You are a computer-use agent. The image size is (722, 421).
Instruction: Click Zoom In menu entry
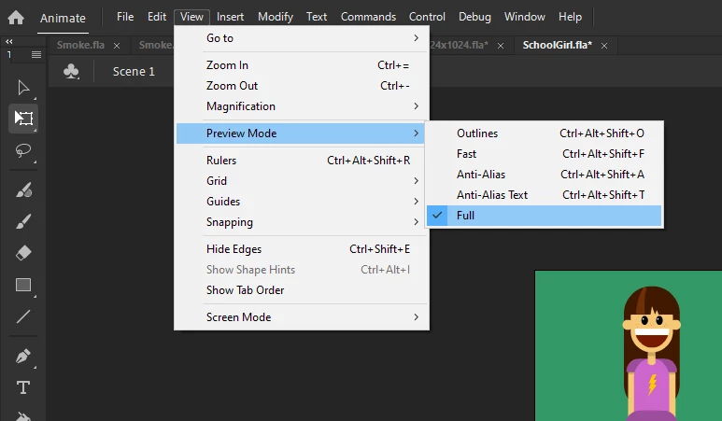[302, 65]
